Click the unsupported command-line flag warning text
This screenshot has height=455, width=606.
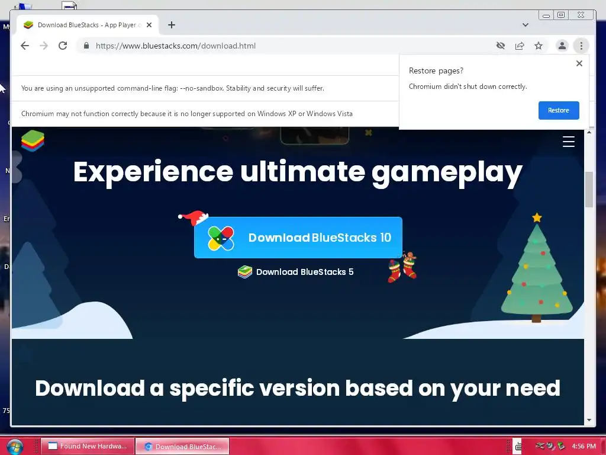click(173, 88)
